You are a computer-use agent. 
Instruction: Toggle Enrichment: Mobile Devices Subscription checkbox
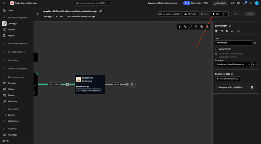(x=216, y=54)
